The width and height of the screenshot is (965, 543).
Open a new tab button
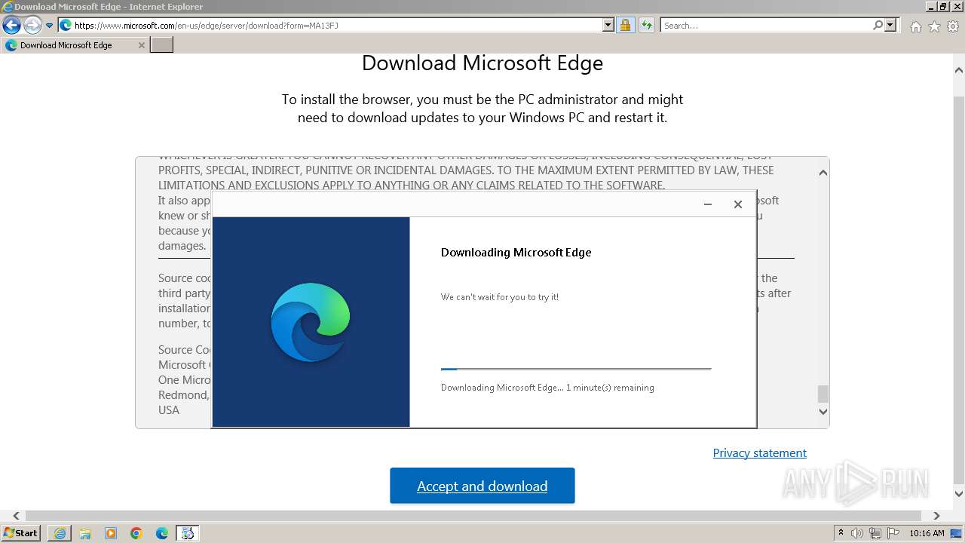(x=162, y=45)
